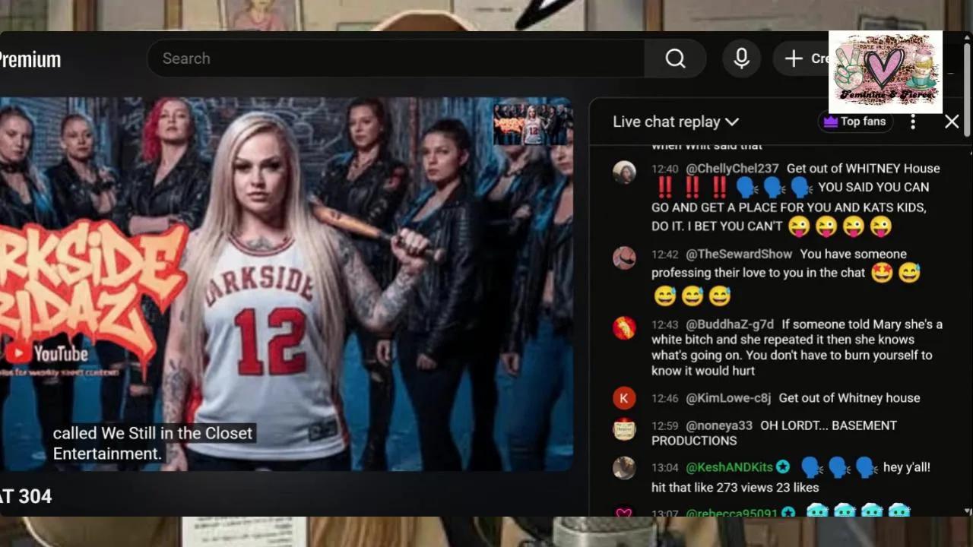The width and height of the screenshot is (973, 547).
Task: Click the @TheSewardShow username
Action: (x=739, y=254)
